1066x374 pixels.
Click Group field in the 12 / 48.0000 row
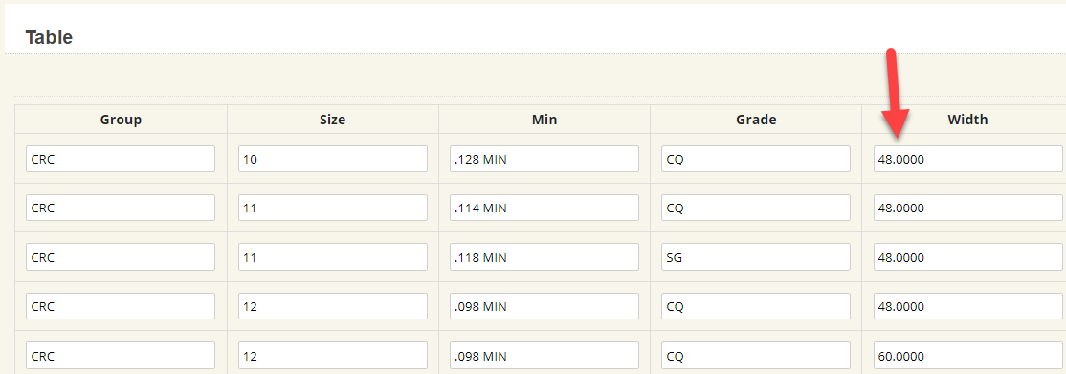pos(121,306)
